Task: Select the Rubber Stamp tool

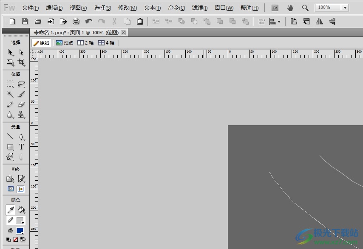Action: click(21, 115)
